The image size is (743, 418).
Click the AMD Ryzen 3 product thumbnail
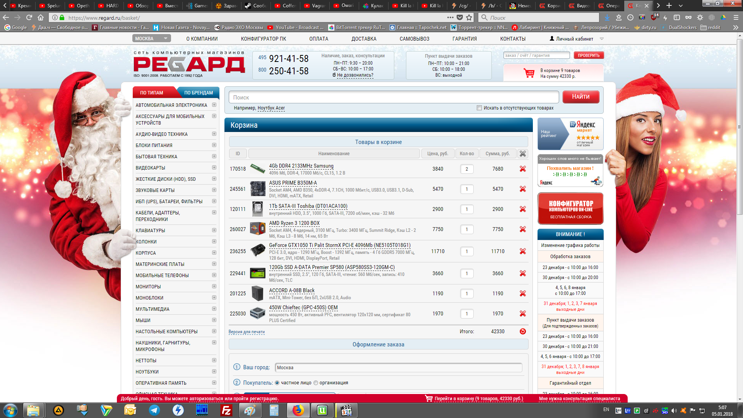coord(257,229)
